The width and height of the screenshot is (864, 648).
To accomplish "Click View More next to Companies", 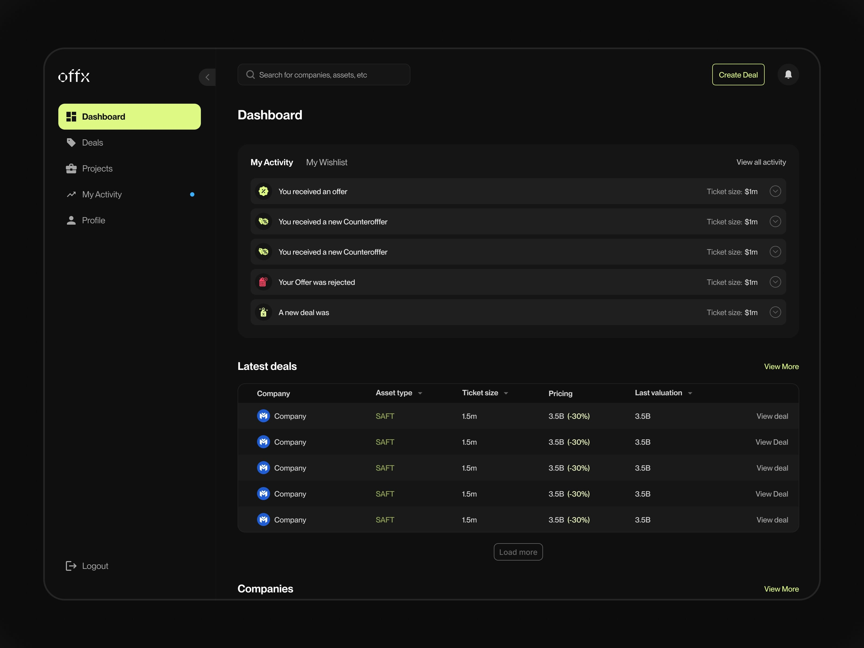I will (x=781, y=589).
